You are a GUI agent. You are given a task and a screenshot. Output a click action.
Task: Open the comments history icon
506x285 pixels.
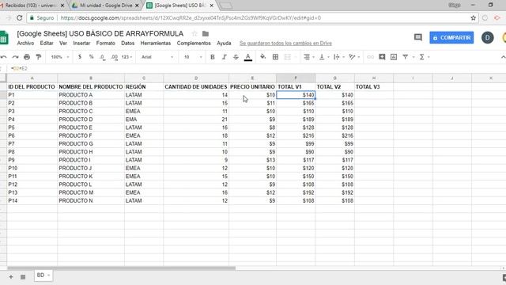click(x=418, y=37)
